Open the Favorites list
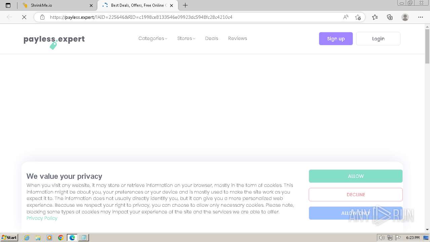This screenshot has width=430, height=242. point(375,17)
